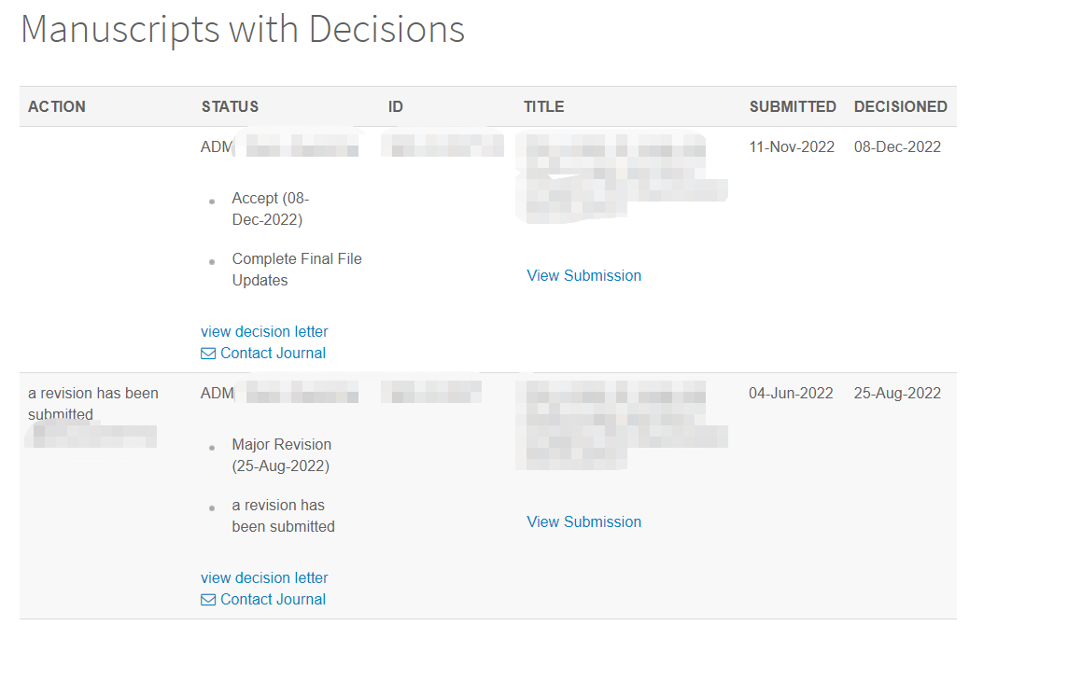
Task: Click the Accept (08-Dec-2022) status entry
Action: point(270,209)
